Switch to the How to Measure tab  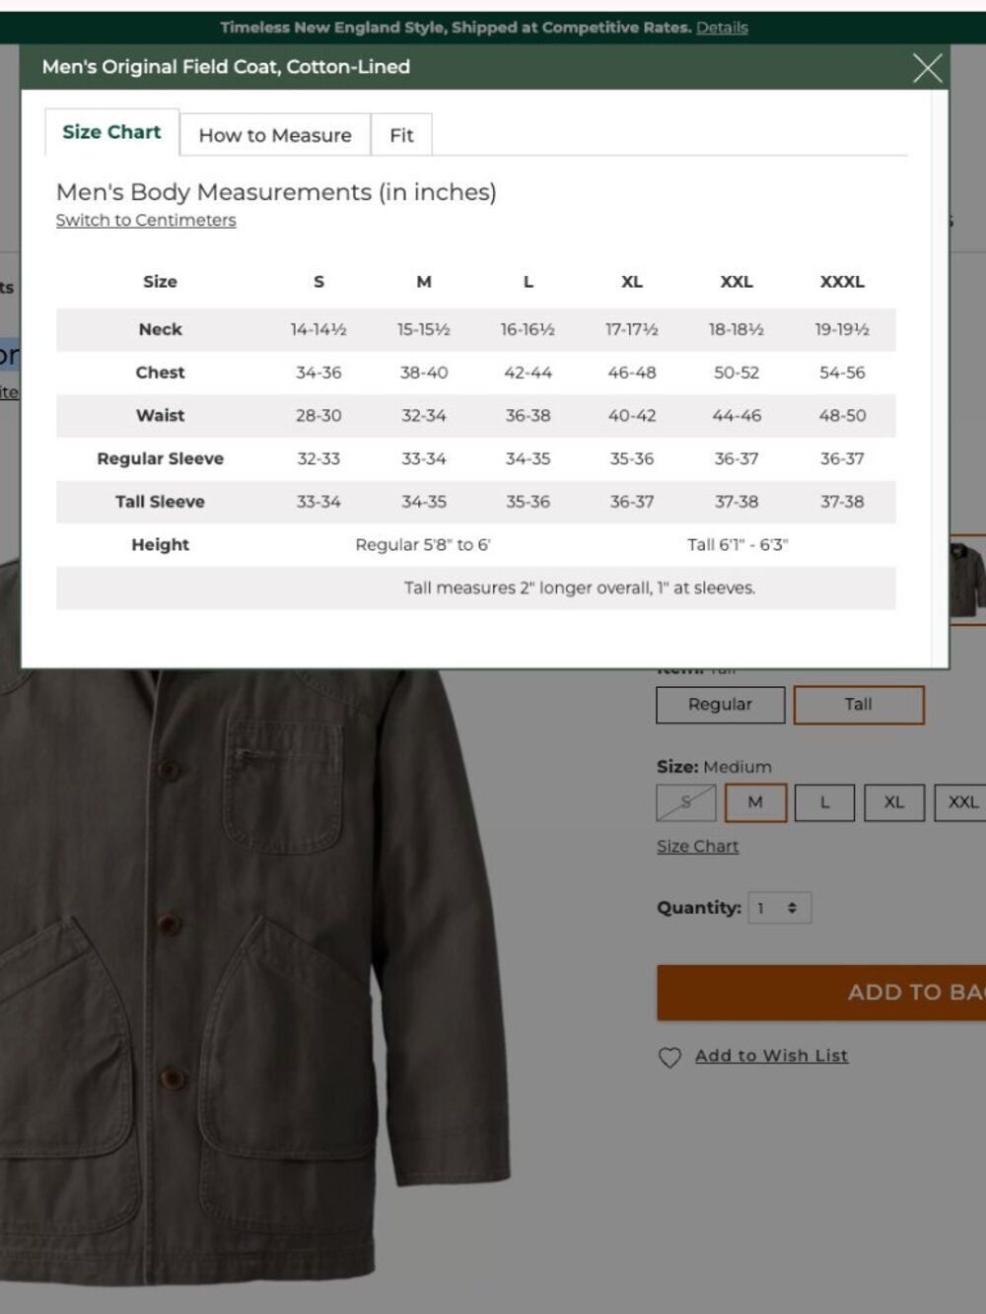coord(275,135)
